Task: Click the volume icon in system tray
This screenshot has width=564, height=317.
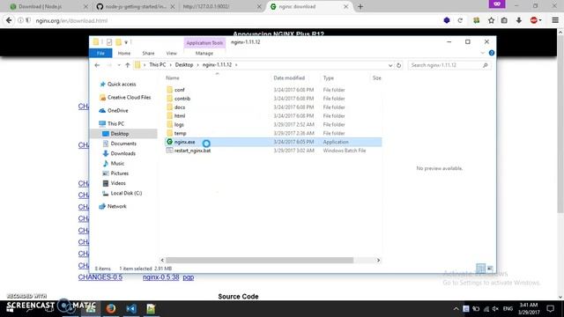Action: click(495, 309)
